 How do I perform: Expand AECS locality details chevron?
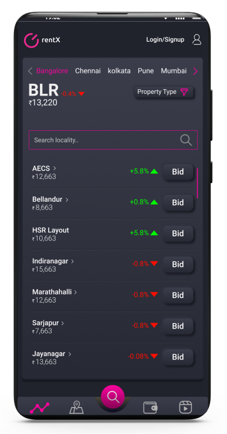click(55, 168)
